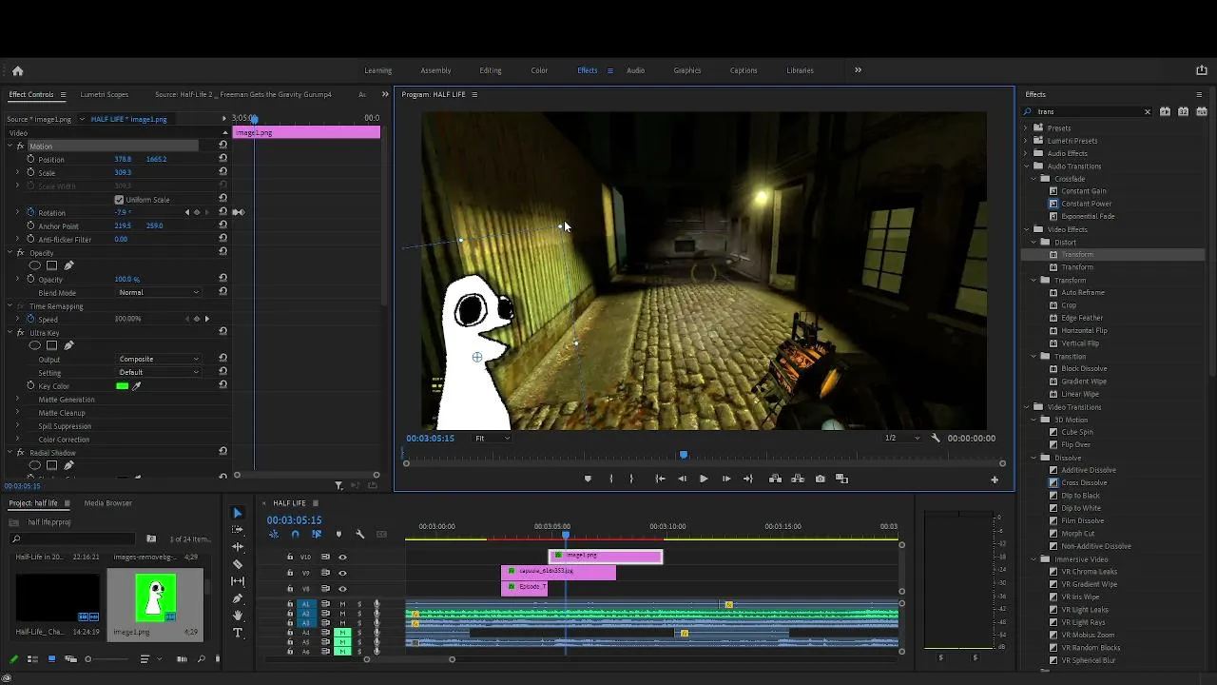Open the Lumetri Scopes tab
1217x685 pixels.
coord(105,94)
